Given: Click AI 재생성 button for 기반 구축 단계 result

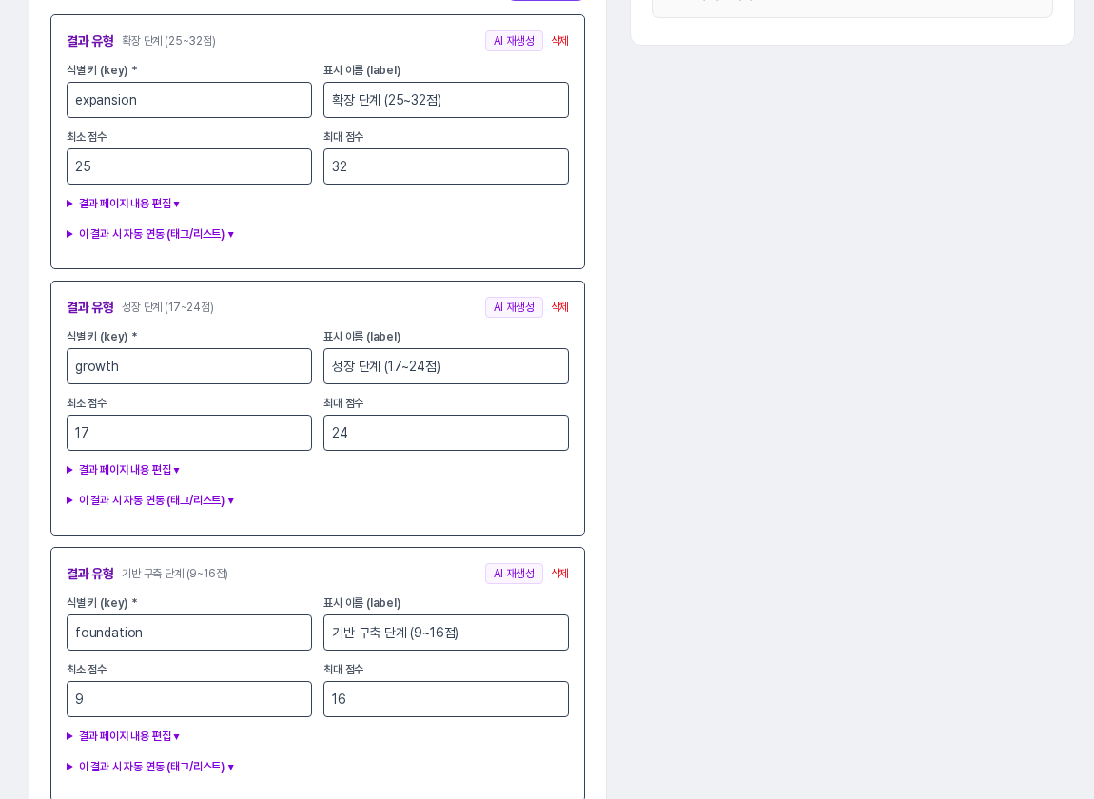Looking at the screenshot, I should pos(515,574).
